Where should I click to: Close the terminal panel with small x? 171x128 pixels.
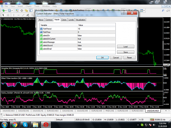(x=1, y=114)
